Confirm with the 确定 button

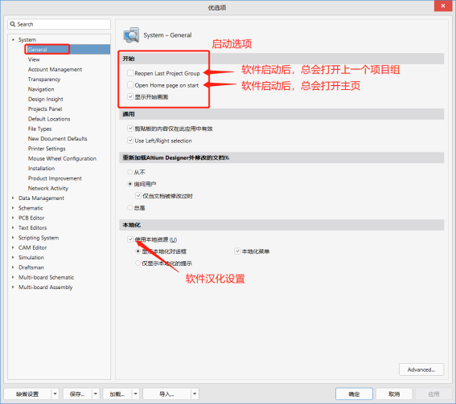(354, 394)
